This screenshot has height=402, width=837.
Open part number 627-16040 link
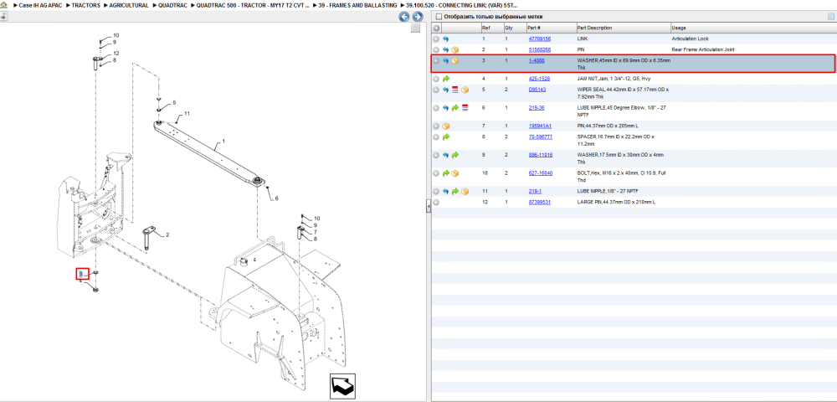[x=540, y=173]
